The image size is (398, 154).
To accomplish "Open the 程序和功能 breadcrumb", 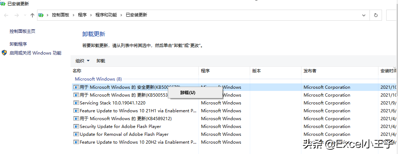I will click(106, 15).
